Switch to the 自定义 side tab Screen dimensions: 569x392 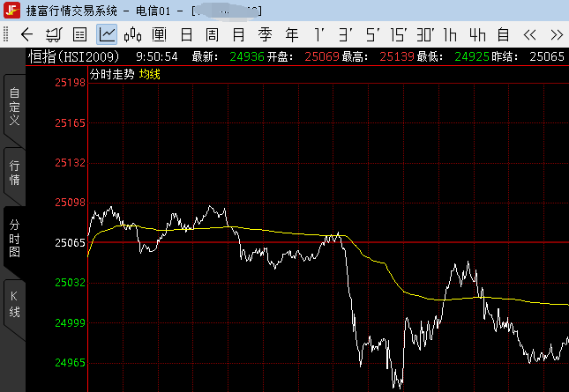(x=14, y=106)
